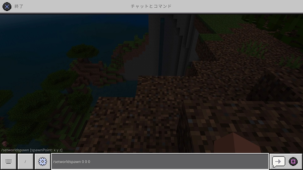303x170 pixels.
Task: Insert a slash with the / button
Action: 25,161
